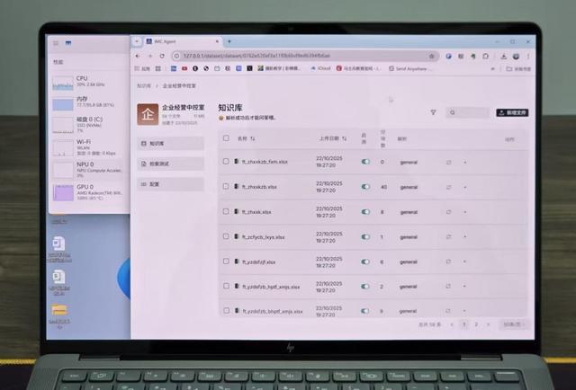Disable the enable switch for ft_zhxxkzb_fxm.xlsx

[365, 162]
